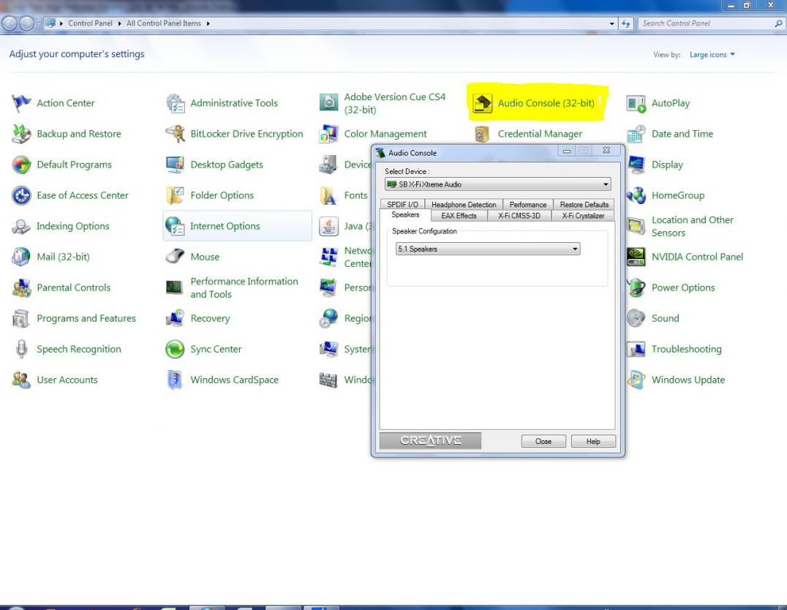
Task: Switch to the SPDIF I/O tab
Action: pyautogui.click(x=402, y=204)
